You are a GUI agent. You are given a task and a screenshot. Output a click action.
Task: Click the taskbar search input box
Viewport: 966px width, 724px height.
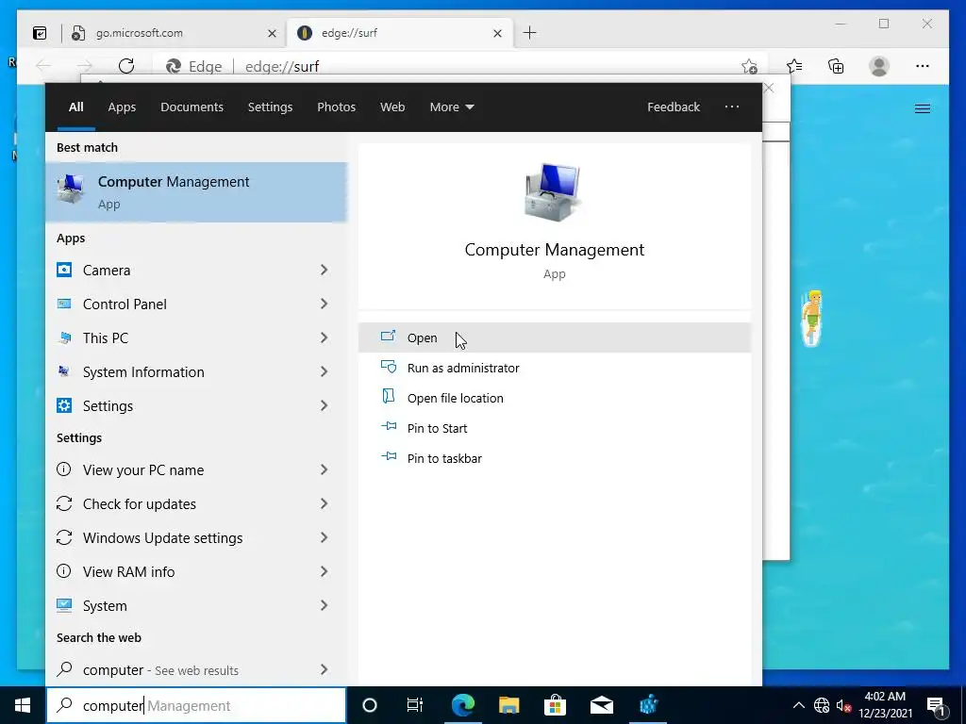[196, 705]
